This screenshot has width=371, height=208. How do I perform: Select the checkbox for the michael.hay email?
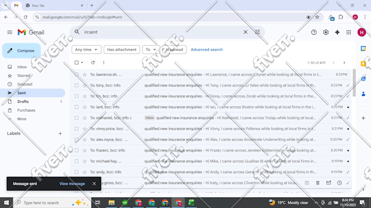[76, 161]
